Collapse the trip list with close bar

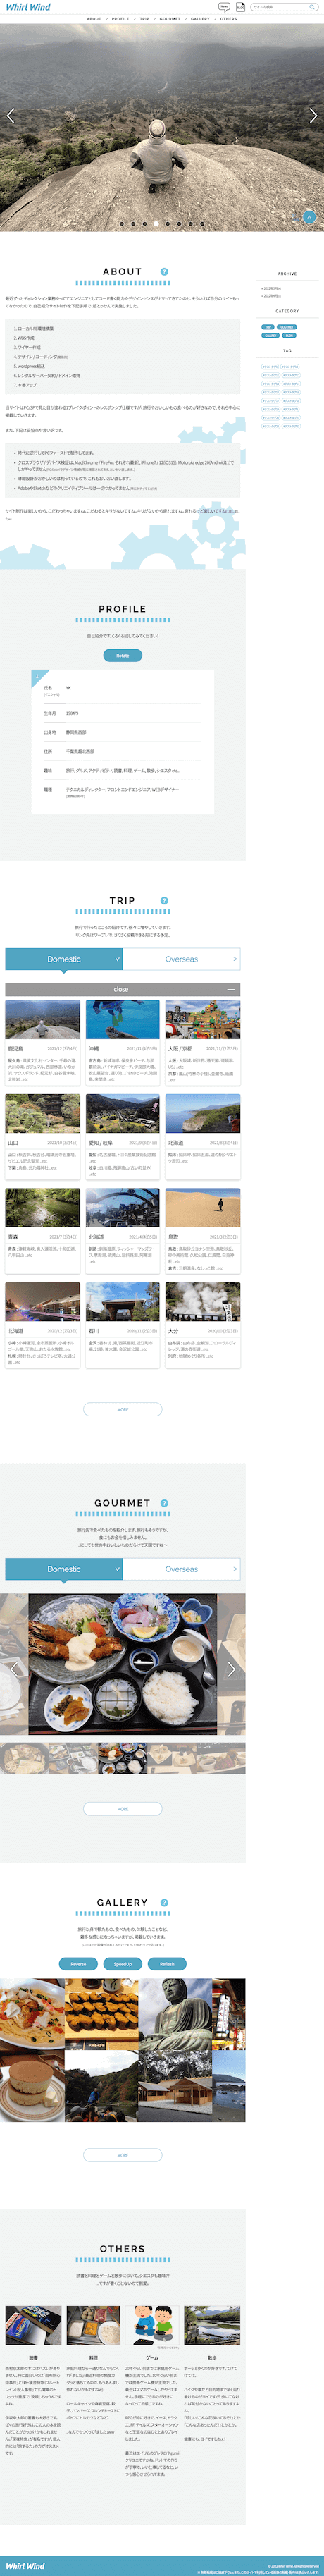pyautogui.click(x=122, y=989)
